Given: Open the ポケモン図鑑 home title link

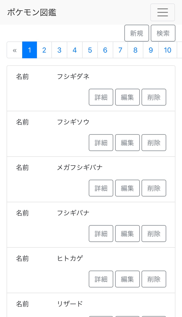Looking at the screenshot, I should [32, 12].
